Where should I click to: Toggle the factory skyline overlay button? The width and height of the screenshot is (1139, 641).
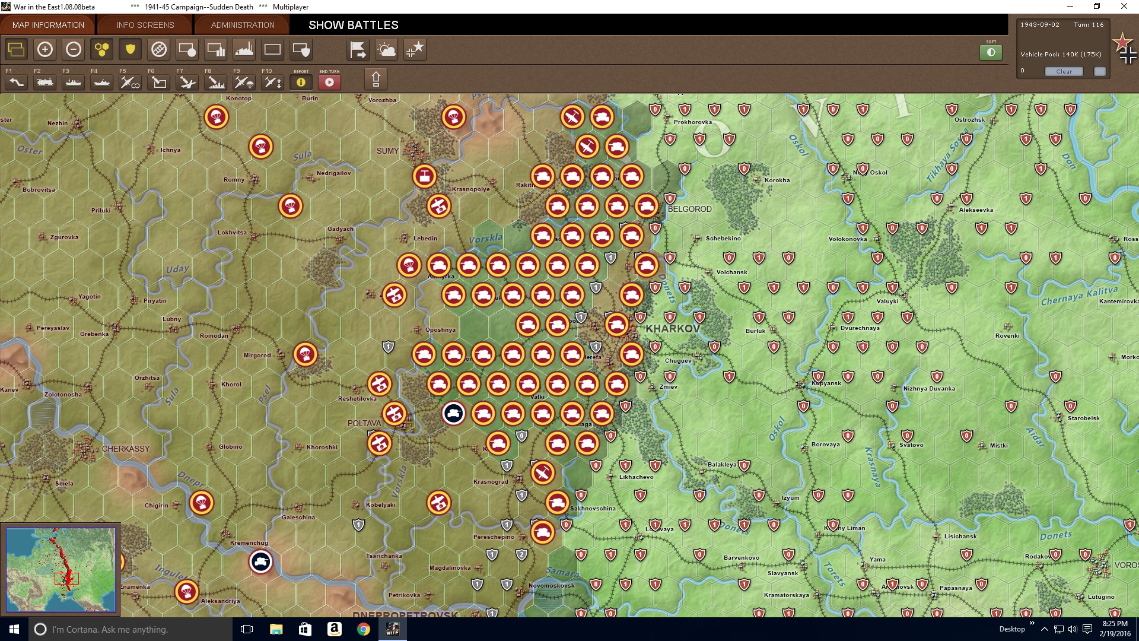tap(244, 49)
